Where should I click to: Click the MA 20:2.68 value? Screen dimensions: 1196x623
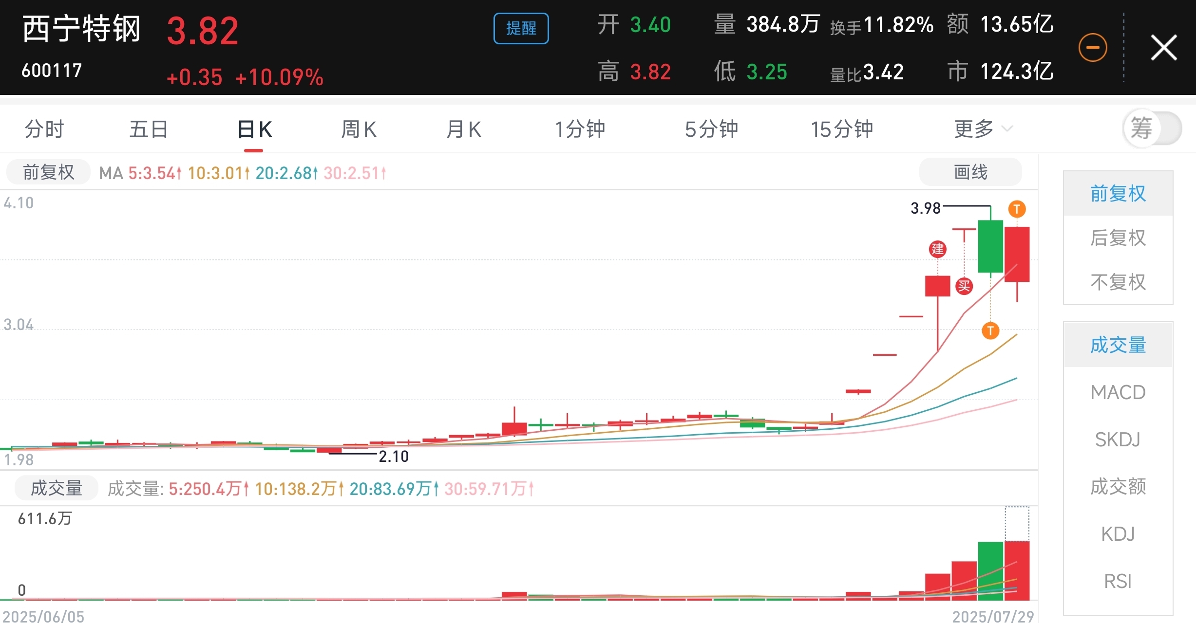click(286, 173)
